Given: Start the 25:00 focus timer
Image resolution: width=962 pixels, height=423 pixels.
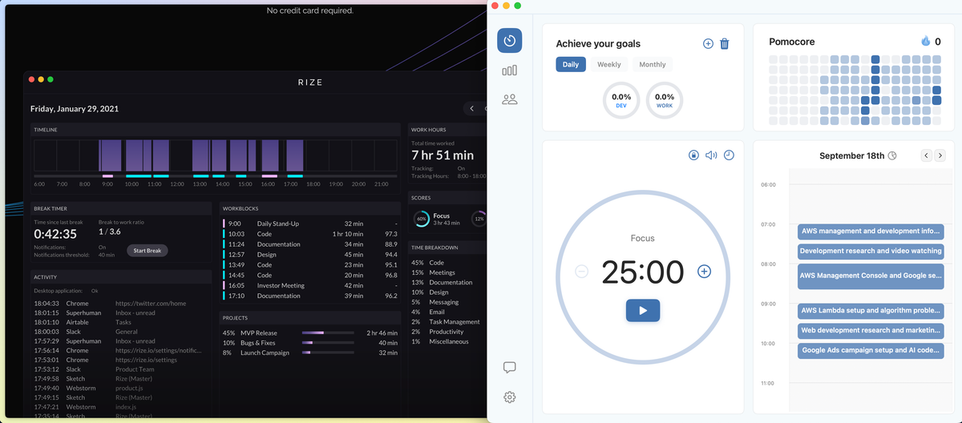Looking at the screenshot, I should coord(643,310).
